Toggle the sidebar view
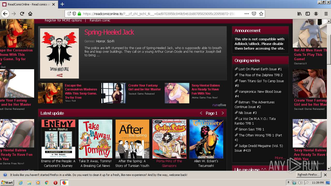 tap(308, 14)
